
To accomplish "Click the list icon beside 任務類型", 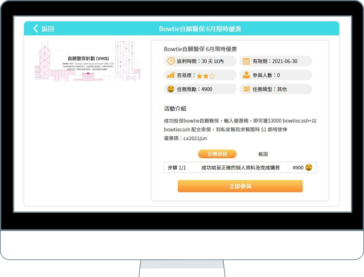I will pyautogui.click(x=247, y=89).
